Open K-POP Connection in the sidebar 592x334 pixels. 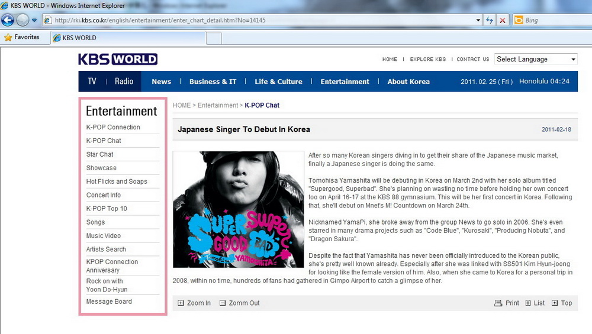pos(113,127)
